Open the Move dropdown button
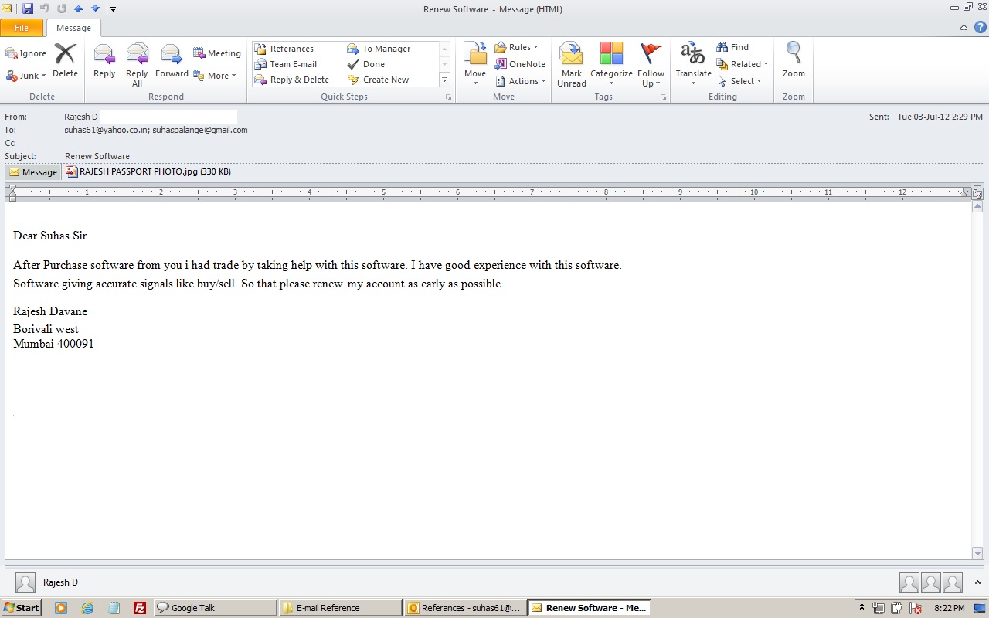 475,65
